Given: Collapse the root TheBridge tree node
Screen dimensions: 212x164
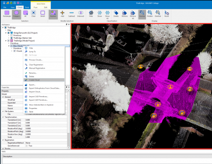Looking at the screenshot, I should pyautogui.click(x=3, y=28).
